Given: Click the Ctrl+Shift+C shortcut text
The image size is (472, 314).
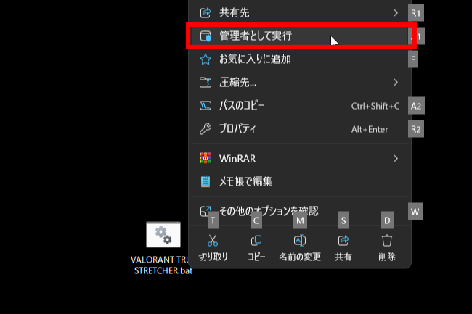Looking at the screenshot, I should [x=375, y=106].
